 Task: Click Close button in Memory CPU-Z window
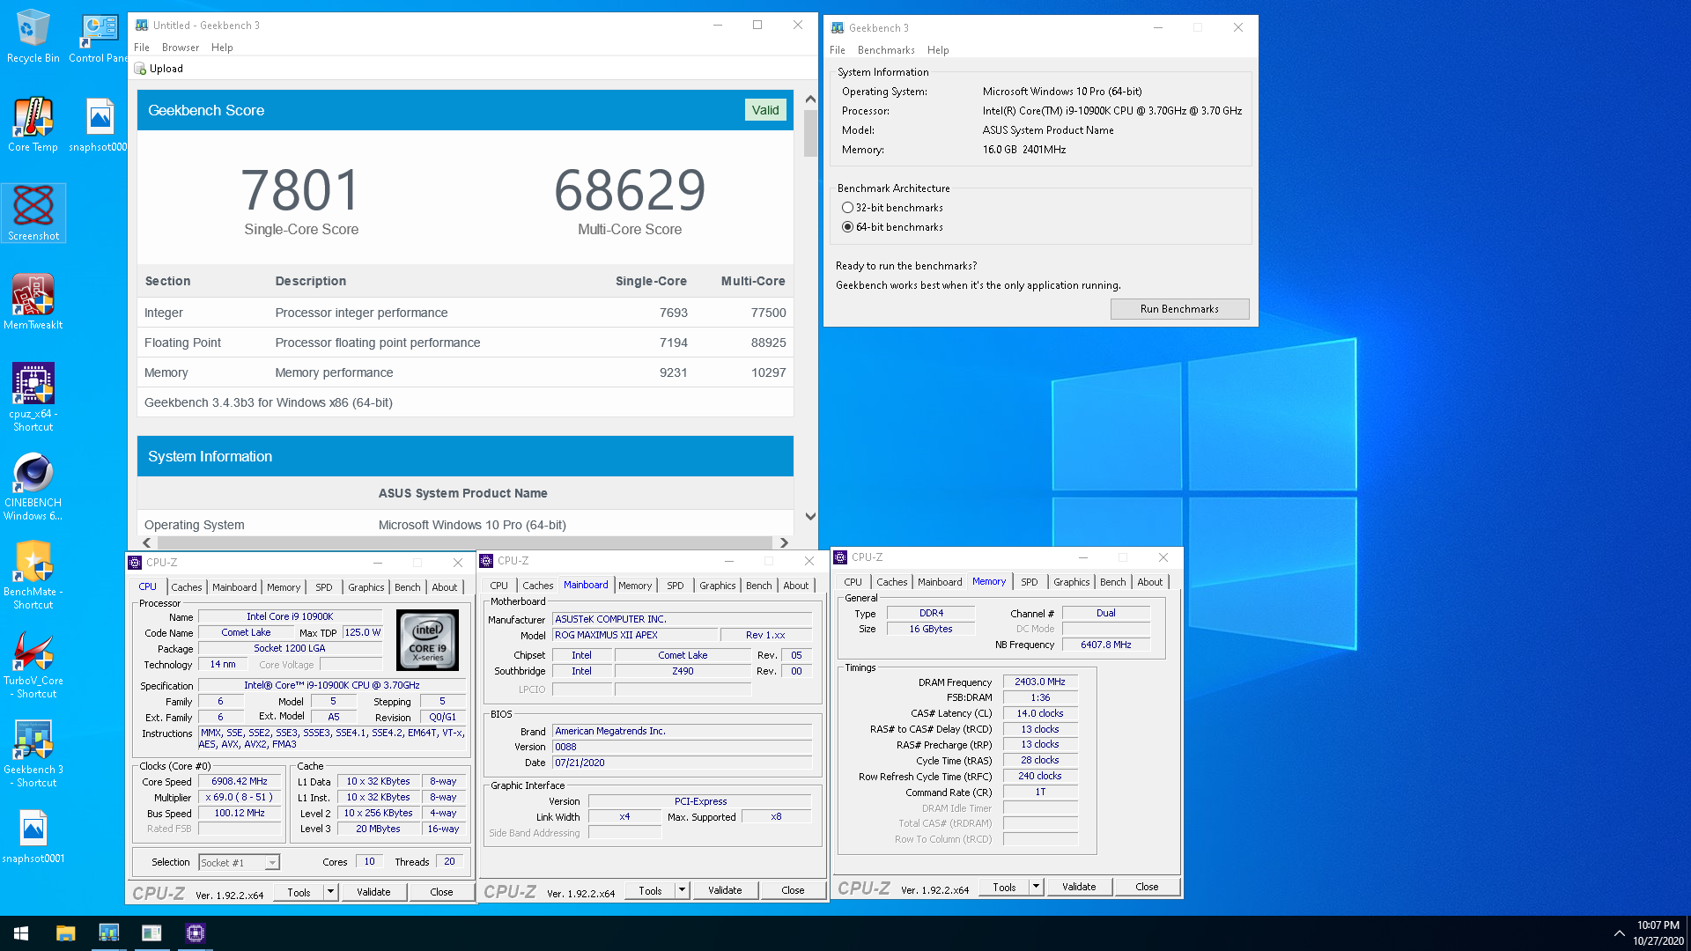pos(1147,887)
